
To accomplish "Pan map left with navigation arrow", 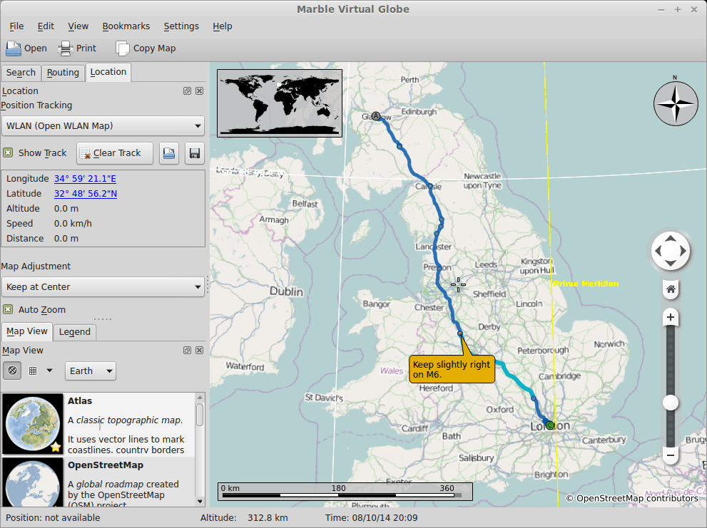I will pyautogui.click(x=658, y=251).
